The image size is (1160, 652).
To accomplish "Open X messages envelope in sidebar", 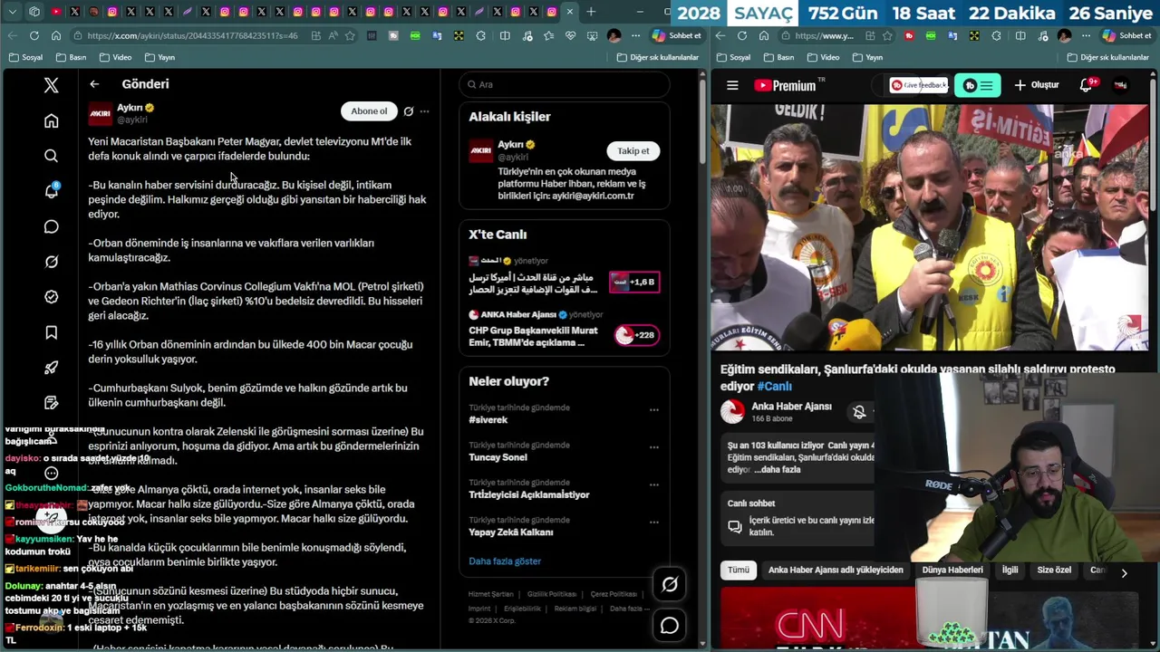I will tap(51, 226).
